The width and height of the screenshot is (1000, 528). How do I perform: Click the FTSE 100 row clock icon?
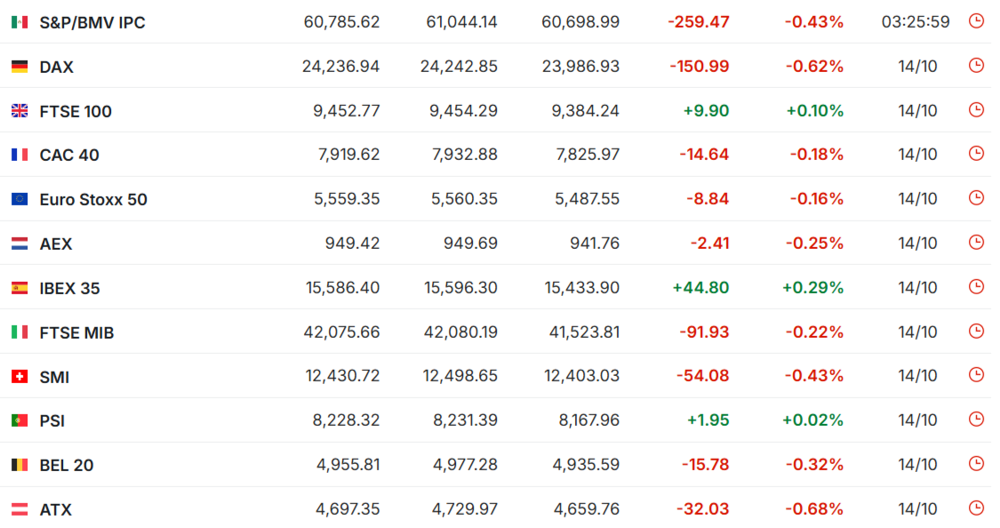pos(976,109)
